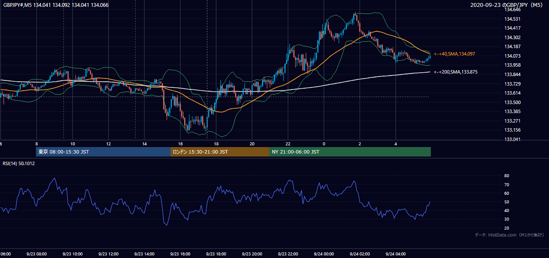
Task: Click price axis label 133.385
Action: (512, 111)
